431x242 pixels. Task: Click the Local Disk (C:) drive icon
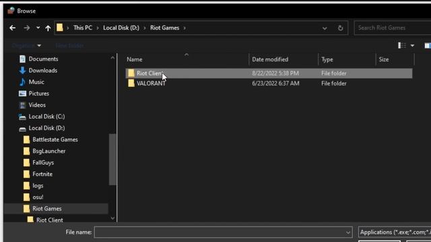pyautogui.click(x=22, y=117)
